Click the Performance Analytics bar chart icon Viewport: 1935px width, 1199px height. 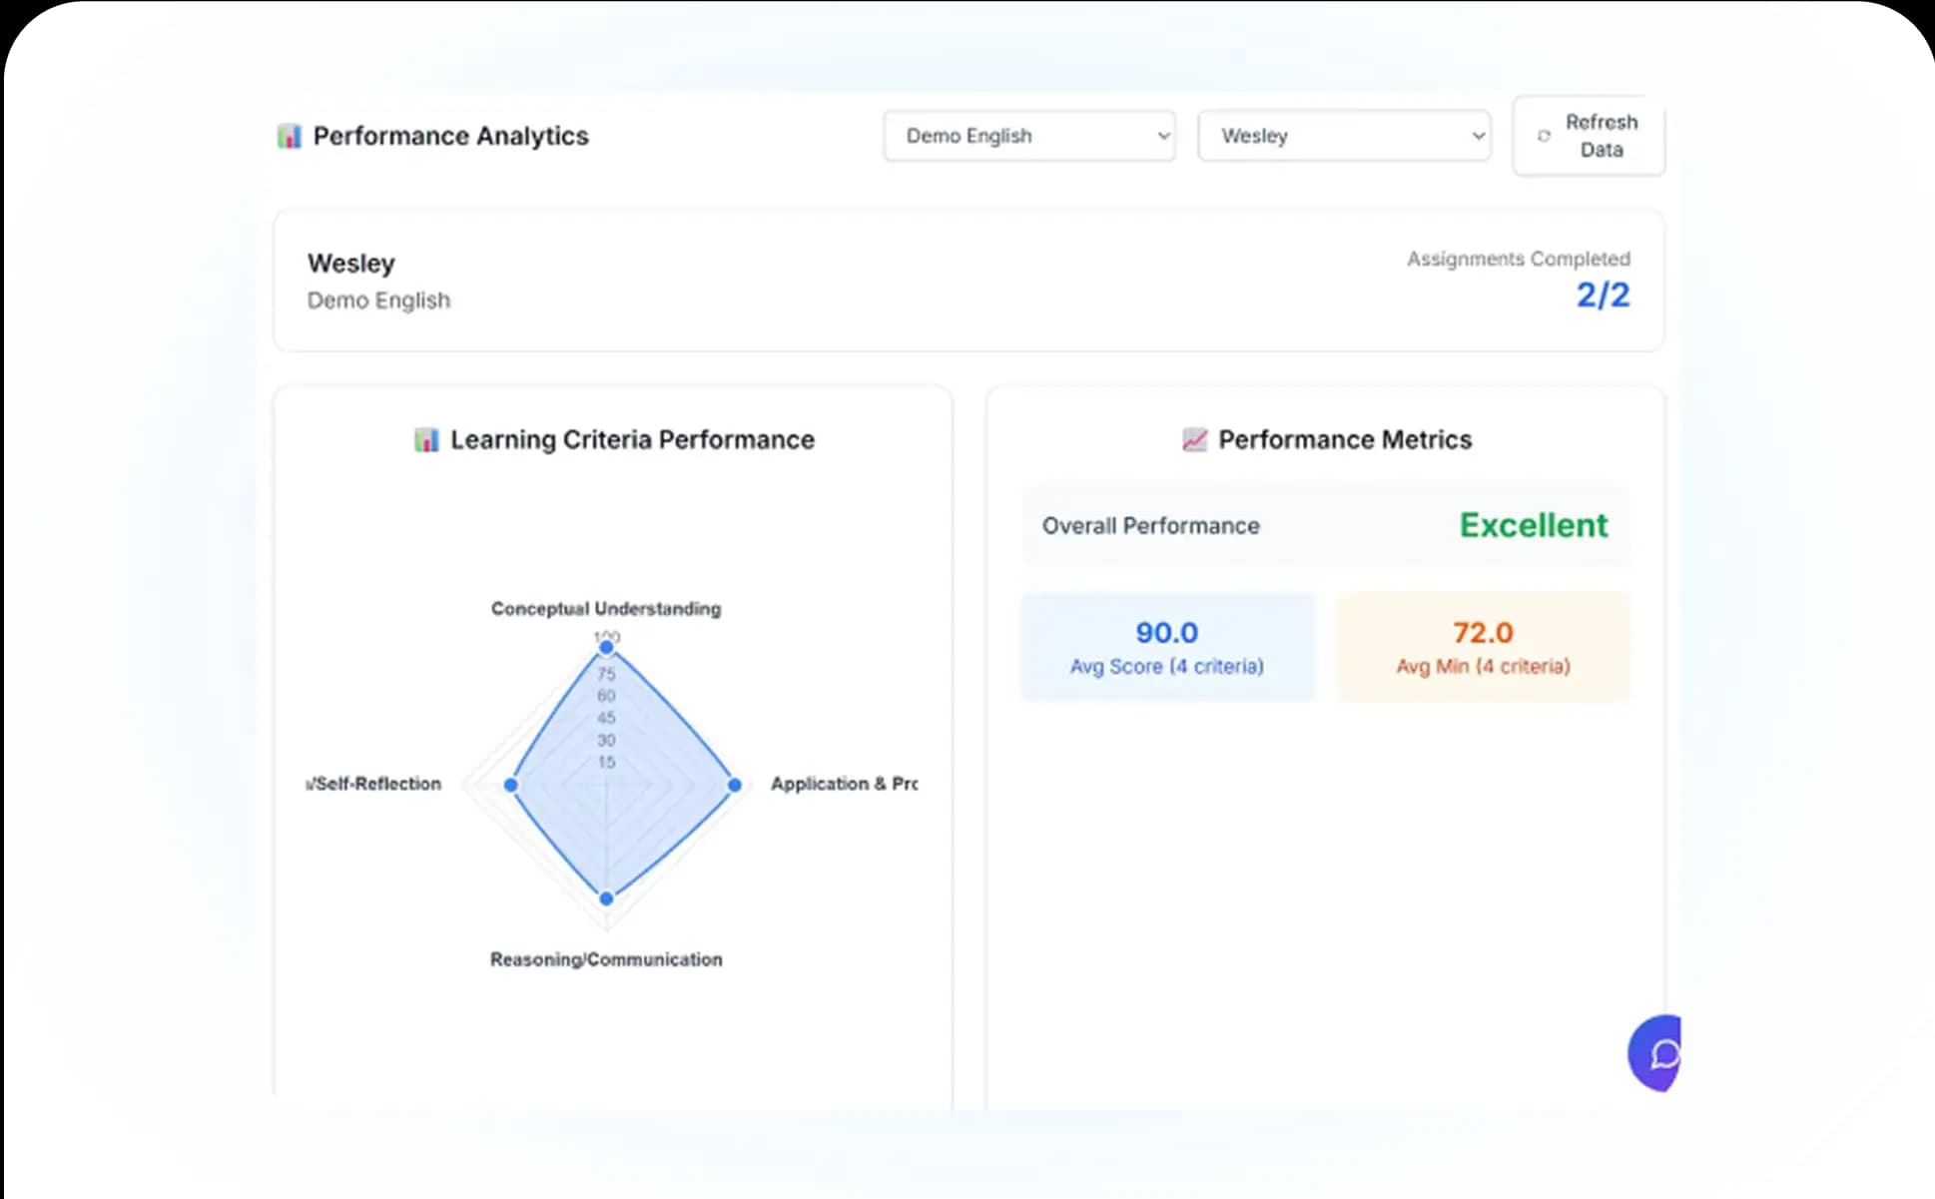[289, 136]
